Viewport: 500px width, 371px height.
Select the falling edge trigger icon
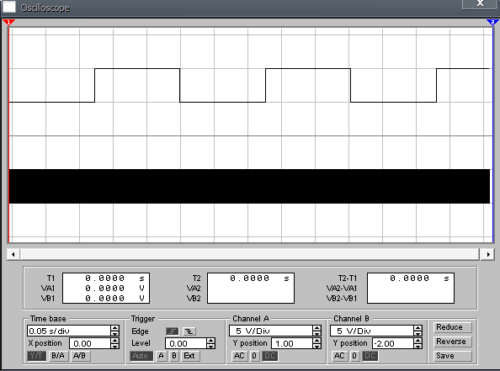point(189,331)
